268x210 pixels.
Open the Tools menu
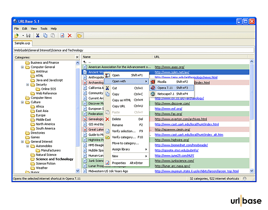click(44, 29)
